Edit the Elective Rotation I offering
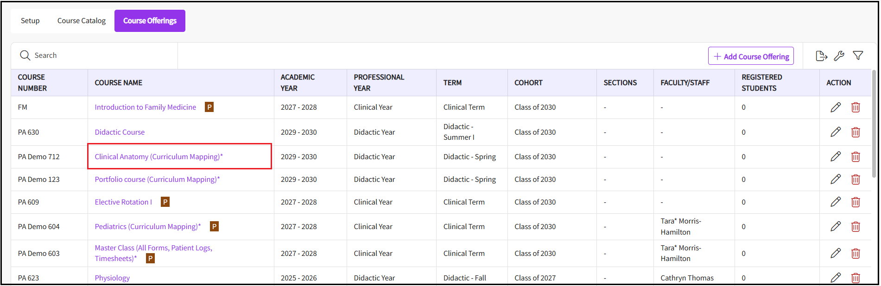Viewport: 881px width, 286px height. point(836,202)
